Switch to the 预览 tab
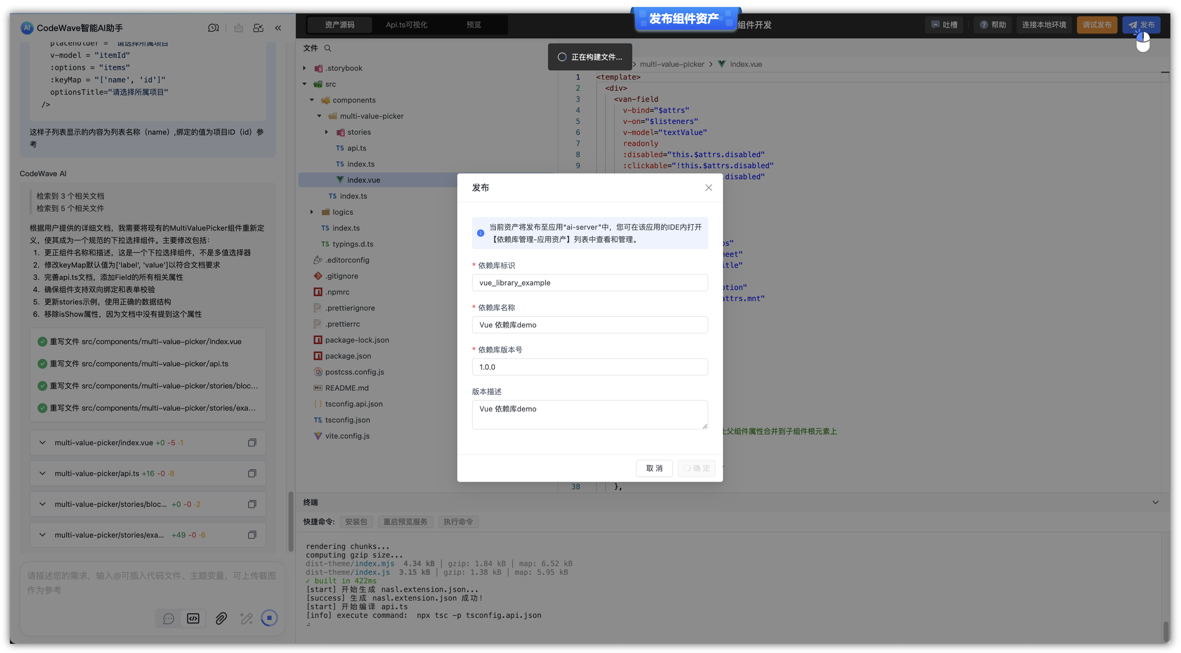The image size is (1181, 653). click(473, 25)
